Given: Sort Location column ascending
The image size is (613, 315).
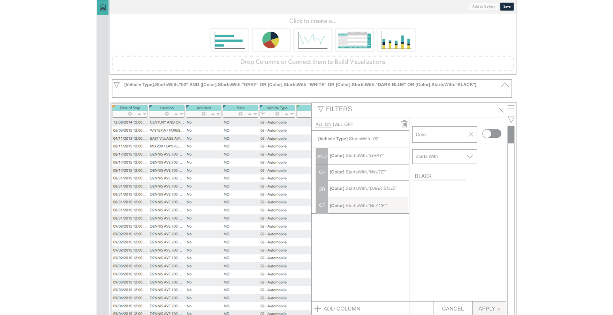Looking at the screenshot, I should (x=176, y=114).
